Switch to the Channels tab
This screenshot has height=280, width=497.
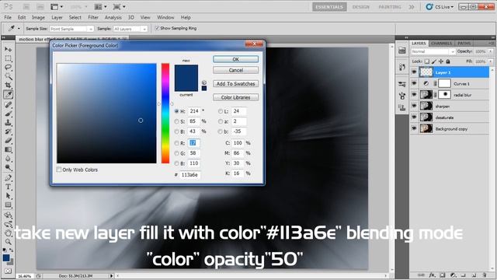pos(441,44)
